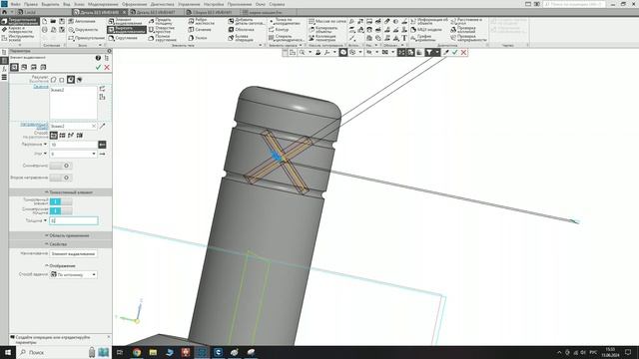Select the highlighted third Результат option icon
Image resolution: width=639 pixels, height=359 pixels.
[71, 80]
